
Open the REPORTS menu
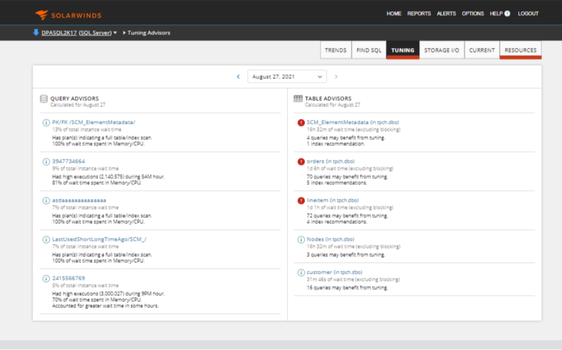(x=419, y=13)
